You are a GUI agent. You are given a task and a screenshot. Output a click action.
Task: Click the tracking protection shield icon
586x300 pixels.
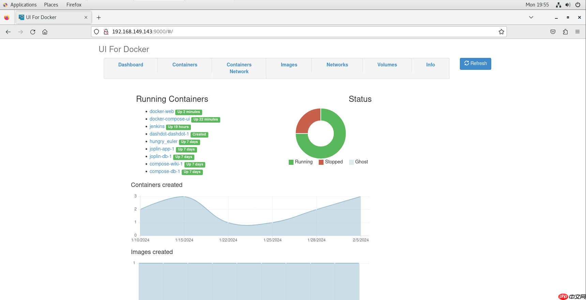point(96,32)
